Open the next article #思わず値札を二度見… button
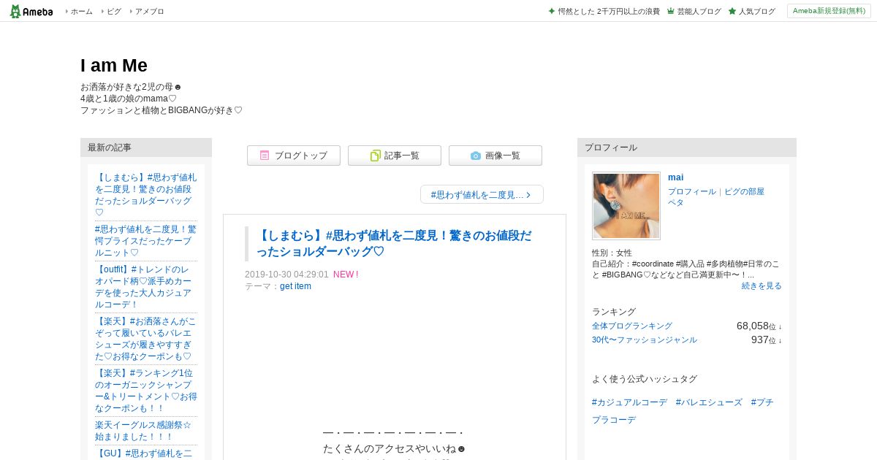Image resolution: width=877 pixels, height=460 pixels. (x=482, y=194)
